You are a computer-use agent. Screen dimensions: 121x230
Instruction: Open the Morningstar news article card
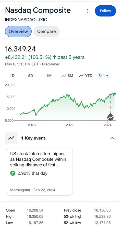(39, 172)
